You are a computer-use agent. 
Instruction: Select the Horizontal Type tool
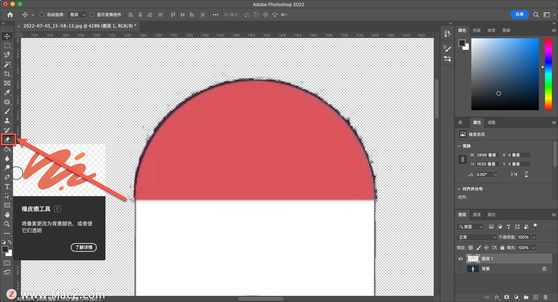[7, 187]
